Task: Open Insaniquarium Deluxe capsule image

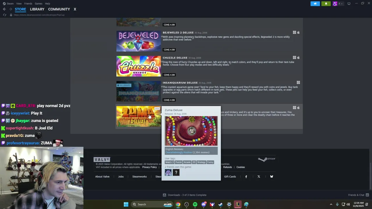Action: point(139,91)
